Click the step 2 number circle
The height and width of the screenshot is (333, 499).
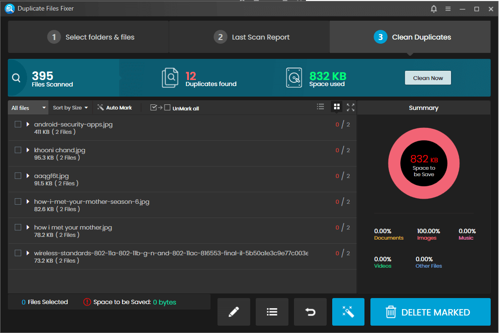[x=220, y=37]
